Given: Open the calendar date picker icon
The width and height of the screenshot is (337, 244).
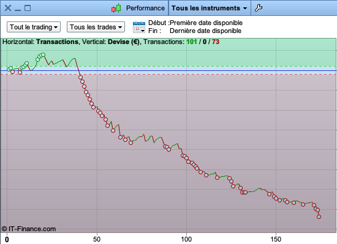Looking at the screenshot, I should pos(139,27).
